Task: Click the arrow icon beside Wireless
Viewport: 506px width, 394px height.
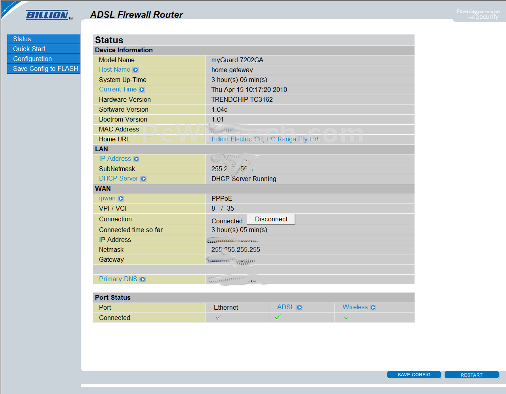Action: 373,308
